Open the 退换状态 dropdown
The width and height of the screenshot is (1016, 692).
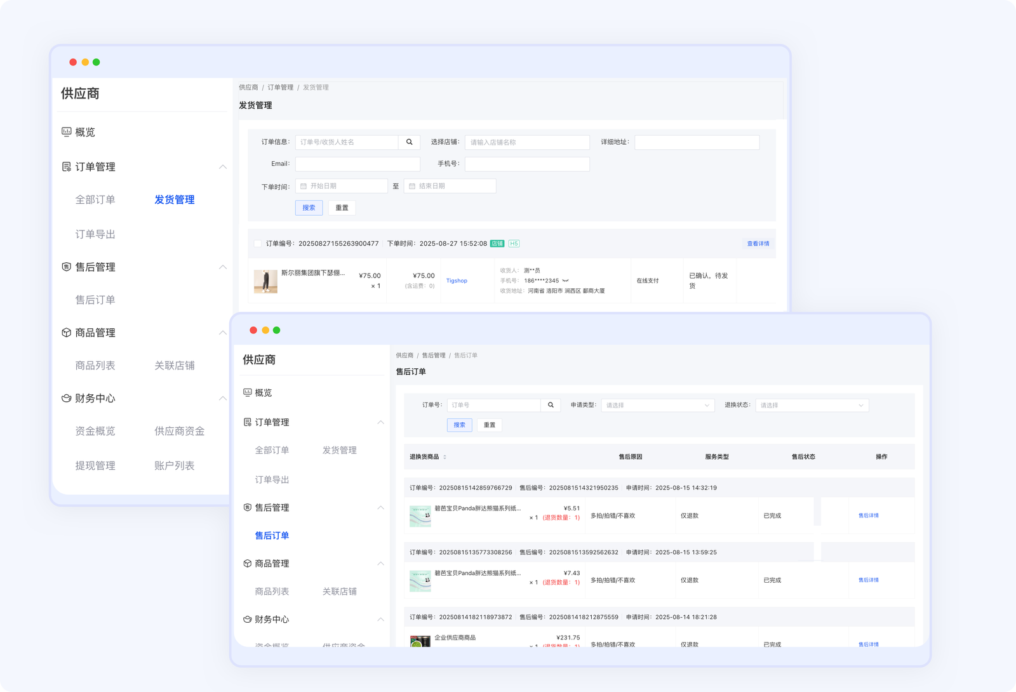click(x=812, y=405)
